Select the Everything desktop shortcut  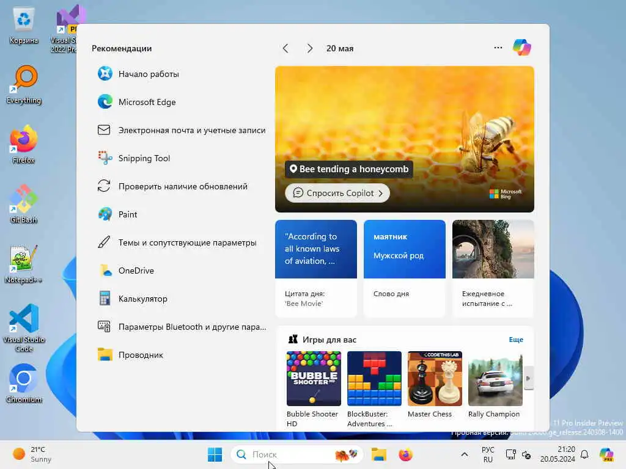[x=24, y=84]
